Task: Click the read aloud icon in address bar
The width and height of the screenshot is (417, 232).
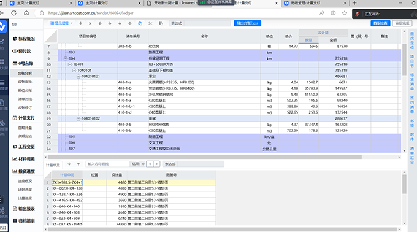Action: pos(322,13)
